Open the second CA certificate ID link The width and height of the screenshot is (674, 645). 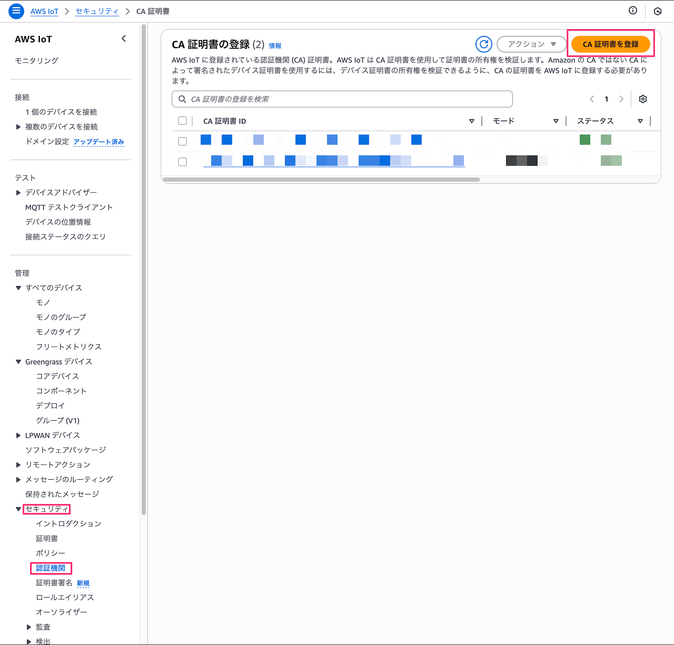click(x=334, y=161)
